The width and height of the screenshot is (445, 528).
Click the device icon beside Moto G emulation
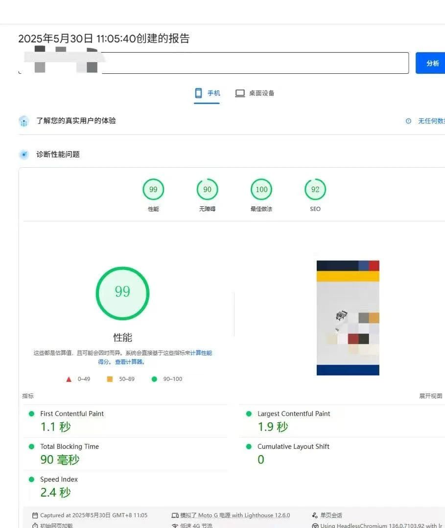pyautogui.click(x=175, y=515)
